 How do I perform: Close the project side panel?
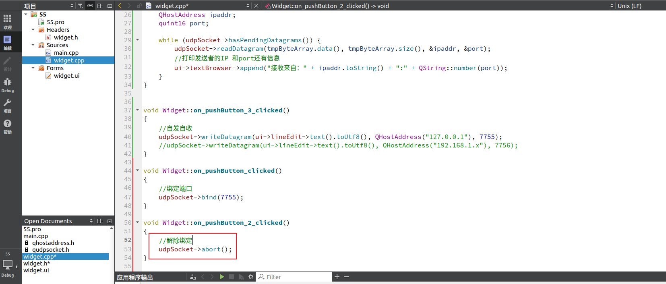coord(110,6)
